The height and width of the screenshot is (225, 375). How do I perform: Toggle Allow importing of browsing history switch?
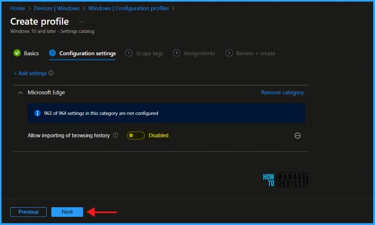[x=136, y=135]
